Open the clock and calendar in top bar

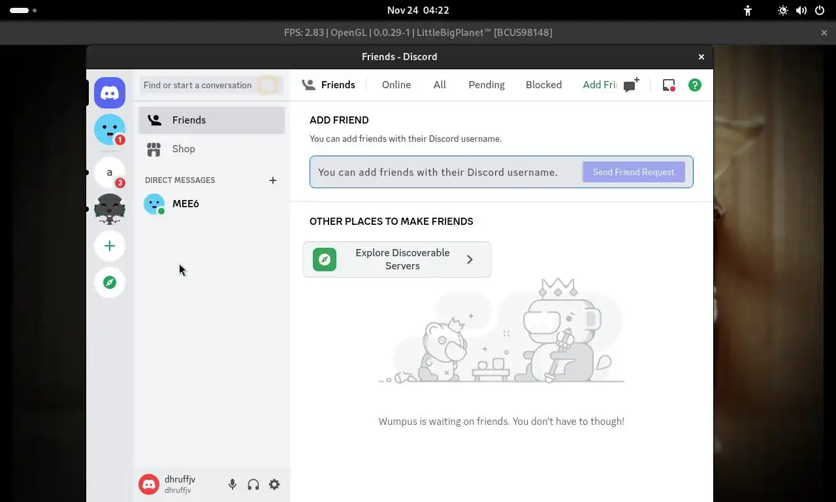(x=418, y=10)
